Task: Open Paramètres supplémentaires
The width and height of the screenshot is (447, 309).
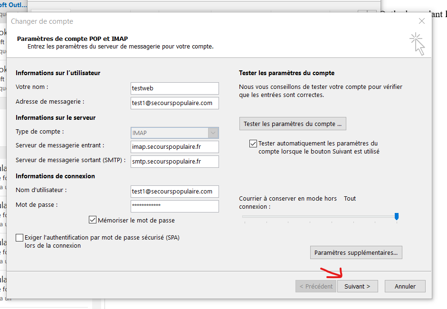Action: click(x=356, y=252)
